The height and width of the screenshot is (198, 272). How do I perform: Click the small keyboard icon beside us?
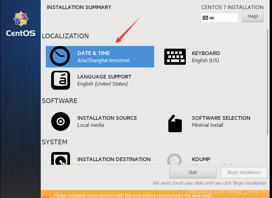(205, 18)
